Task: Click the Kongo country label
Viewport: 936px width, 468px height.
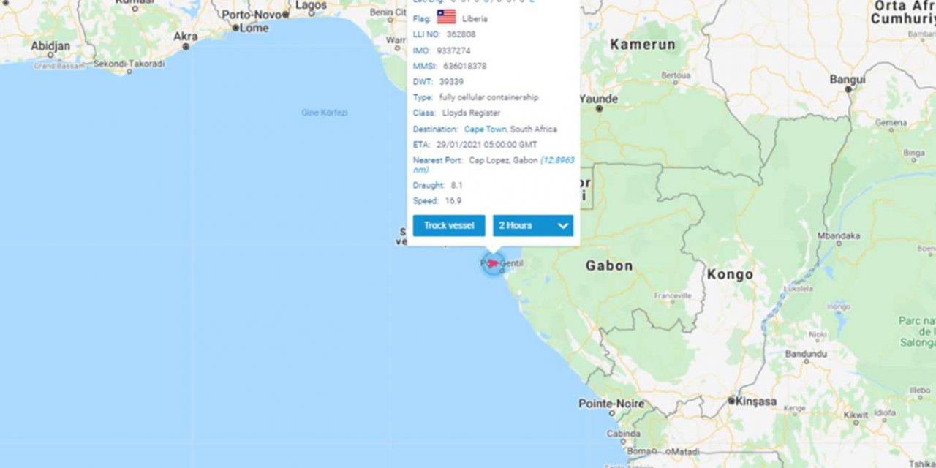Action: [730, 275]
